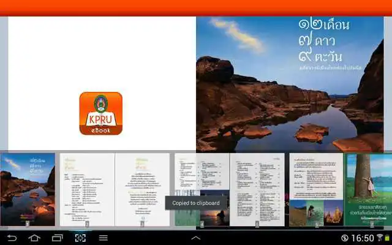The height and width of the screenshot is (245, 392).
Task: Expand the panel using the up chevron
Action: [x=196, y=238]
